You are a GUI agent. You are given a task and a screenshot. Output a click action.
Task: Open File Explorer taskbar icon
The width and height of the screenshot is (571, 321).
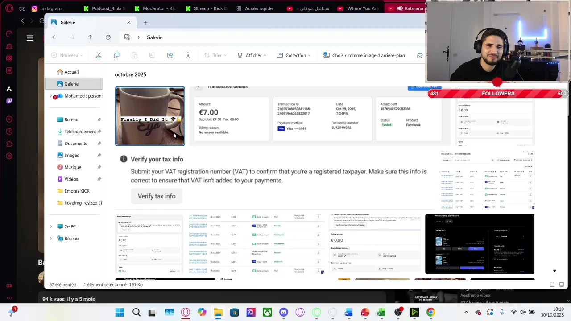[x=218, y=313]
